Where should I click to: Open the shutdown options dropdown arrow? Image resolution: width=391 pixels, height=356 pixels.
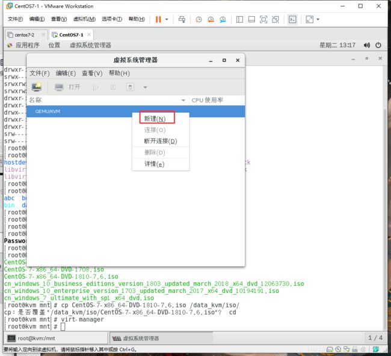[145, 87]
